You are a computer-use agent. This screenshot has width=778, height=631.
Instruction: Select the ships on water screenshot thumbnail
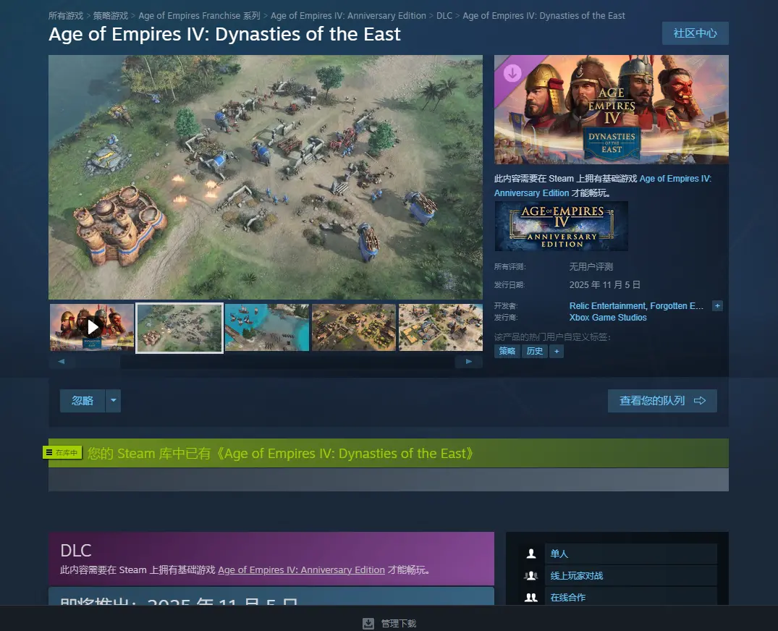266,327
